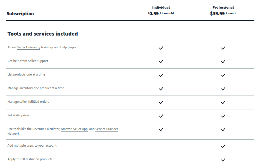The width and height of the screenshot is (258, 163).
Task: Open the Amazon Seller App link
Action: click(x=74, y=129)
